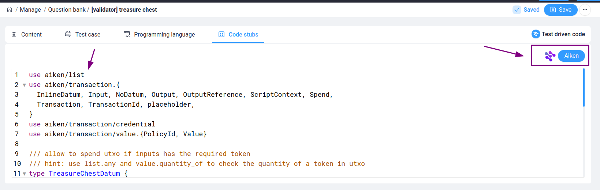
Task: Open the three-dot more options menu
Action: 585,10
